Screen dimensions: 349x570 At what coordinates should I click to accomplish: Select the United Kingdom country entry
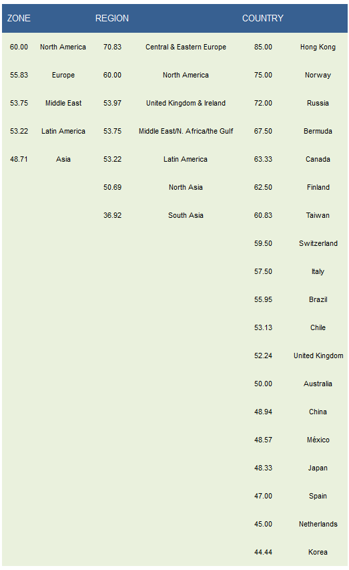coord(318,355)
